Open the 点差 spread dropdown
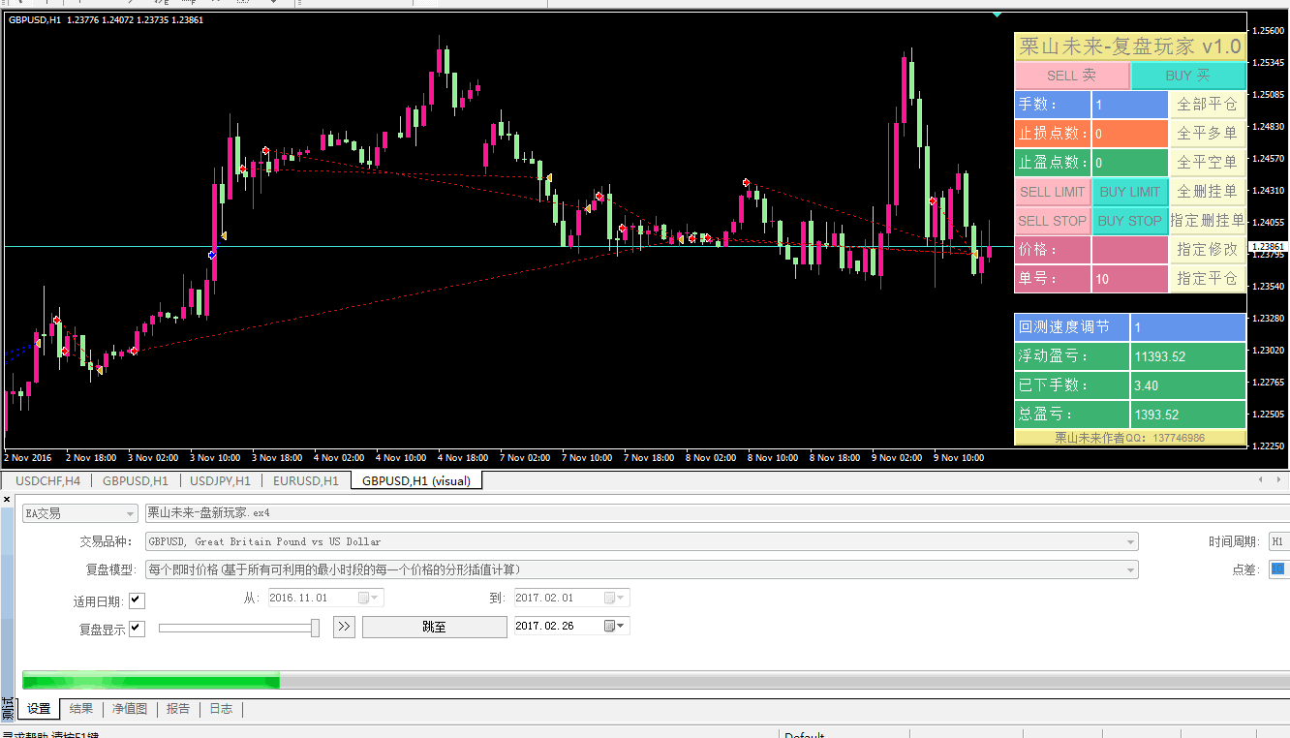 coord(1278,569)
